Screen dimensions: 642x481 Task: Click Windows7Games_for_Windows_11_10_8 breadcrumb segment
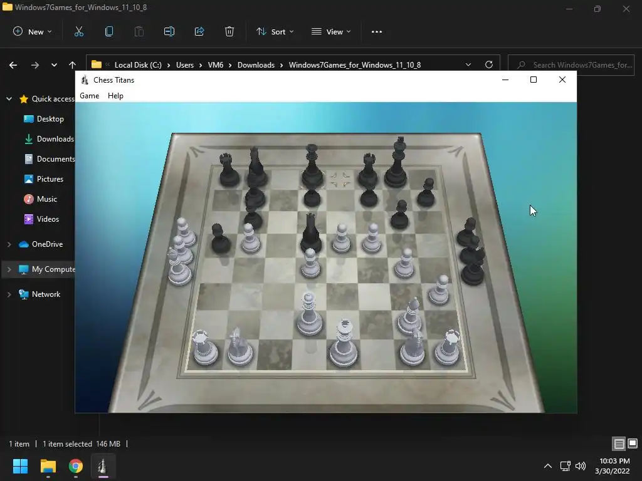point(355,65)
